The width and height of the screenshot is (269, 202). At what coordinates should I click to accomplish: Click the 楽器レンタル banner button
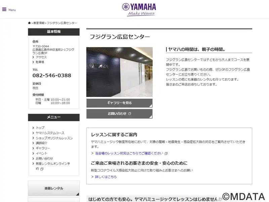point(54,189)
